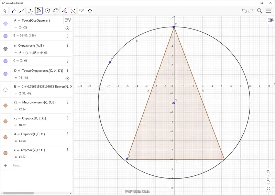This screenshot has width=275, height=195.
Task: Play animation for point A
Action: click(67, 28)
